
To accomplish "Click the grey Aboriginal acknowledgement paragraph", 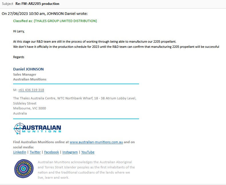I will coord(86,170).
